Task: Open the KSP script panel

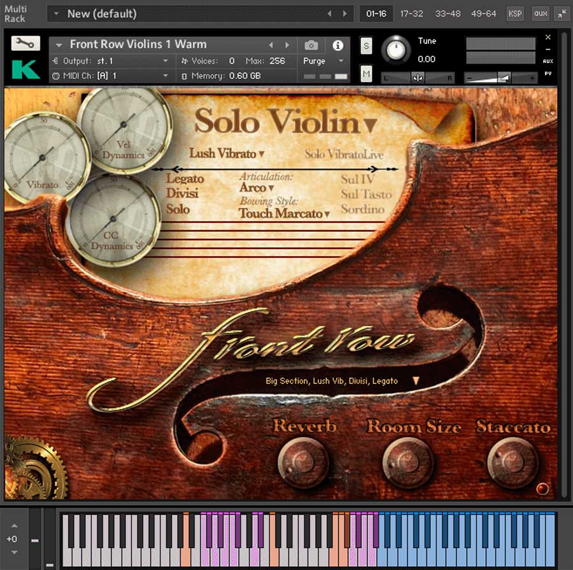Action: tap(515, 13)
